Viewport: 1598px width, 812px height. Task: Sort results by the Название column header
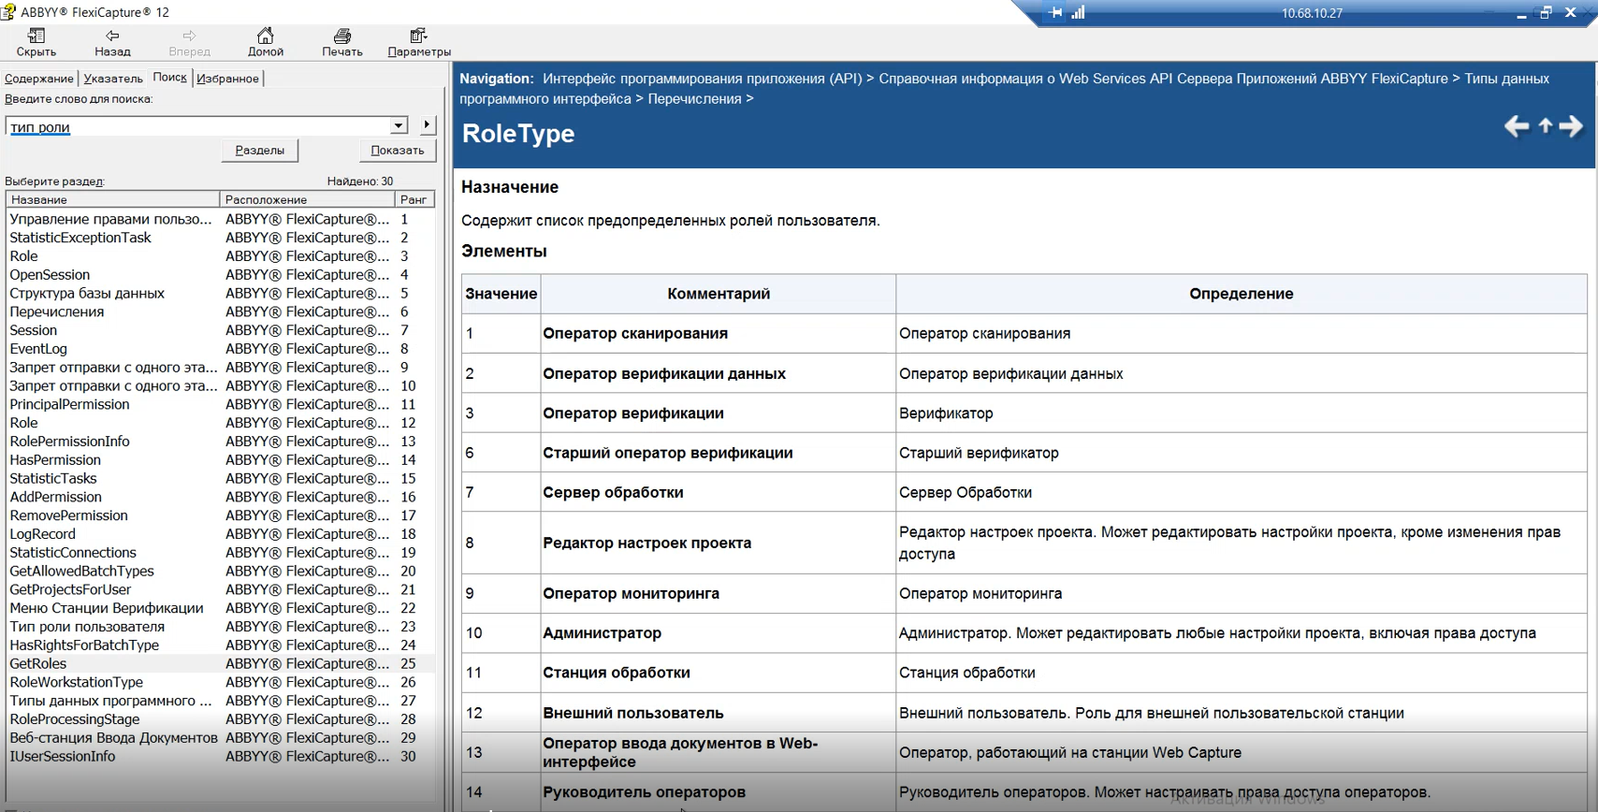pos(113,199)
